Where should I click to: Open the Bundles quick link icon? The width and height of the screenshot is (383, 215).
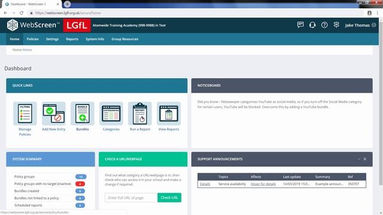click(83, 113)
